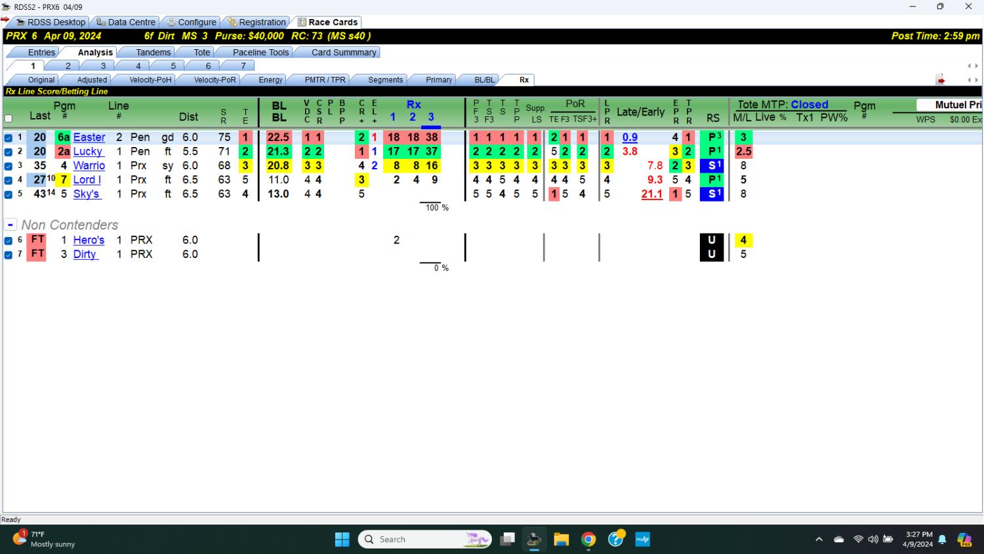Uncheck the Dirty row checkbox
Image resolution: width=984 pixels, height=554 pixels.
9,255
